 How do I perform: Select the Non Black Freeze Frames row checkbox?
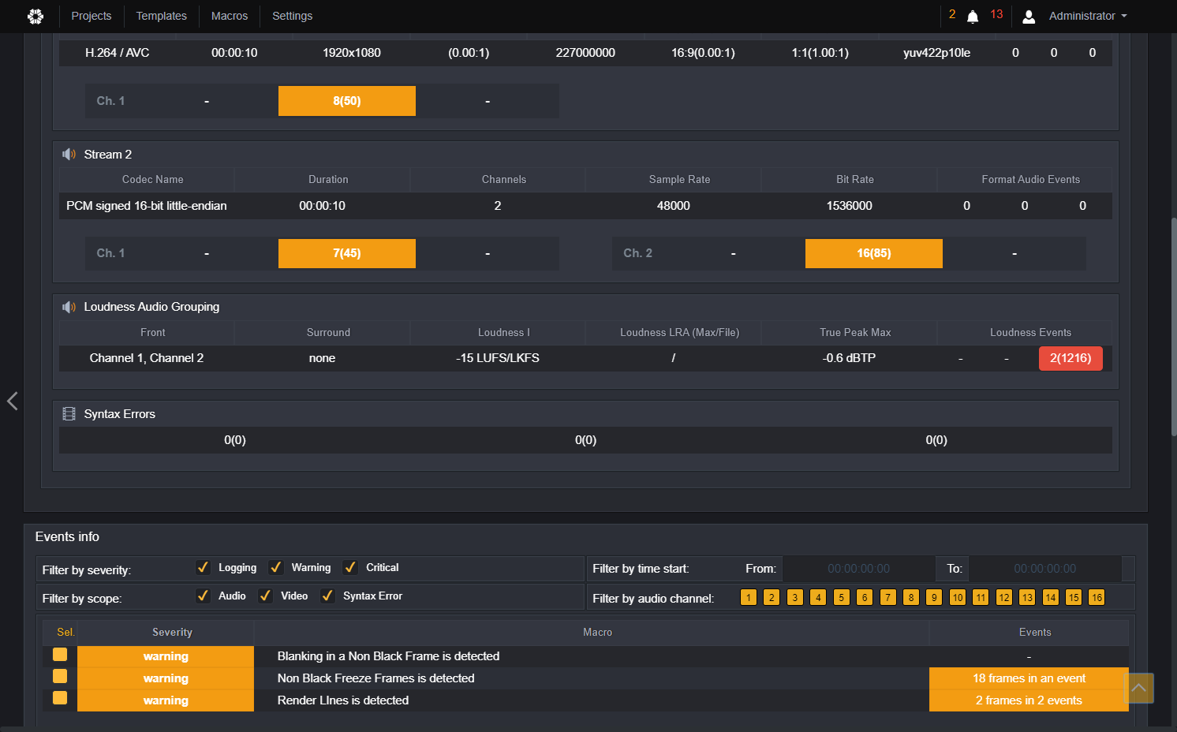coord(60,676)
